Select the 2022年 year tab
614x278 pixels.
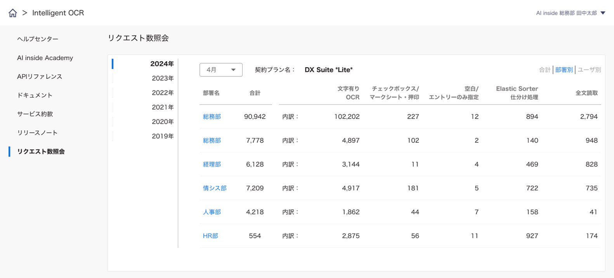(162, 93)
